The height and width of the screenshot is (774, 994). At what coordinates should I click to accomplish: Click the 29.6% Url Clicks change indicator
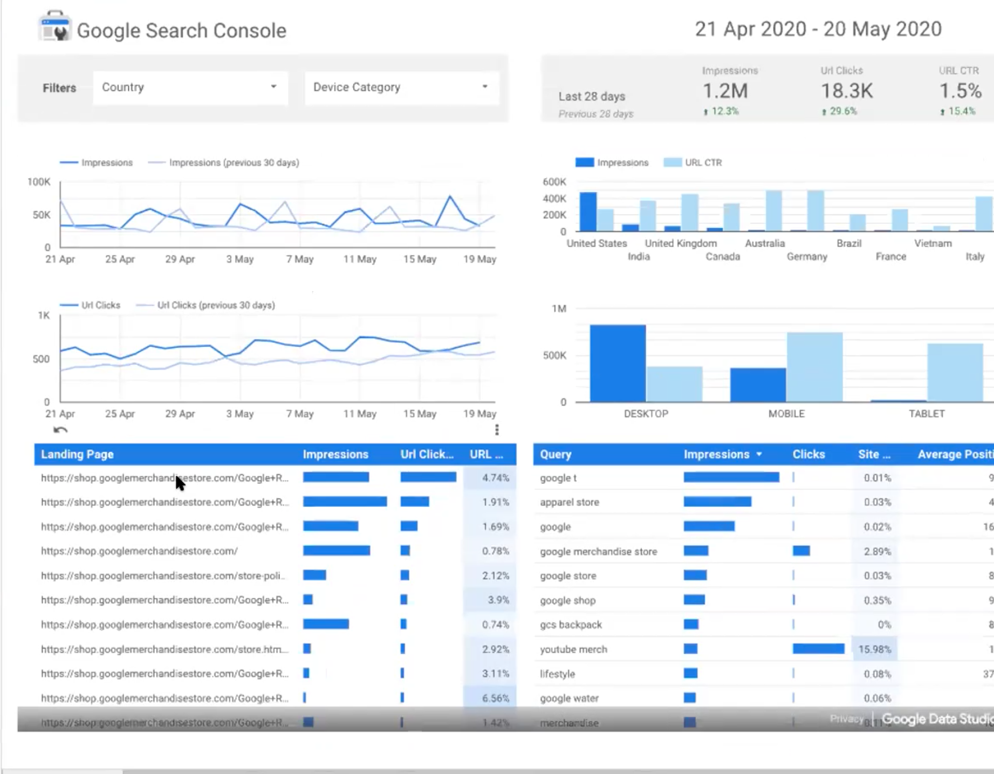click(839, 111)
